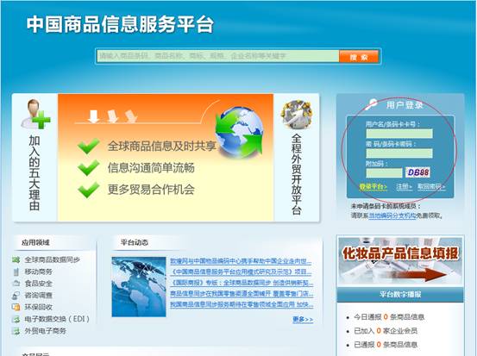
Task: Click the user-with-plus-sign icon
Action: [35, 114]
